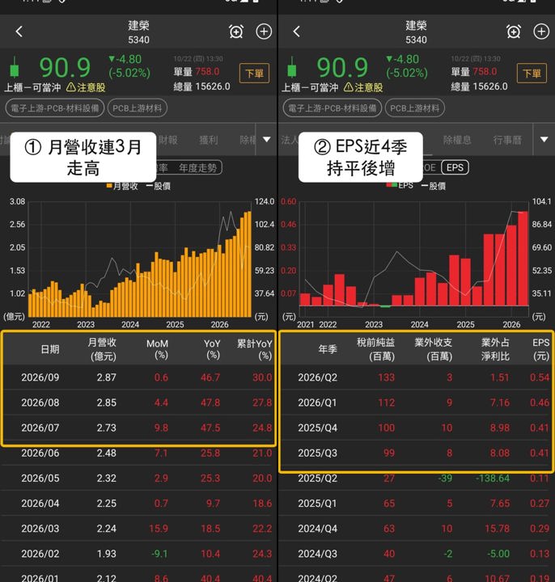Tap -9.1 MoM value for 2026/02
Image resolution: width=555 pixels, height=582 pixels.
[159, 554]
